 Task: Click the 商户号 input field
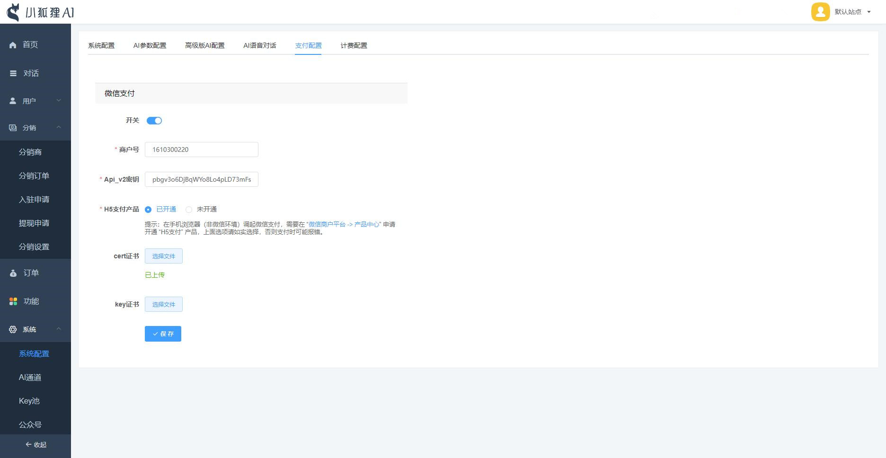pyautogui.click(x=202, y=150)
